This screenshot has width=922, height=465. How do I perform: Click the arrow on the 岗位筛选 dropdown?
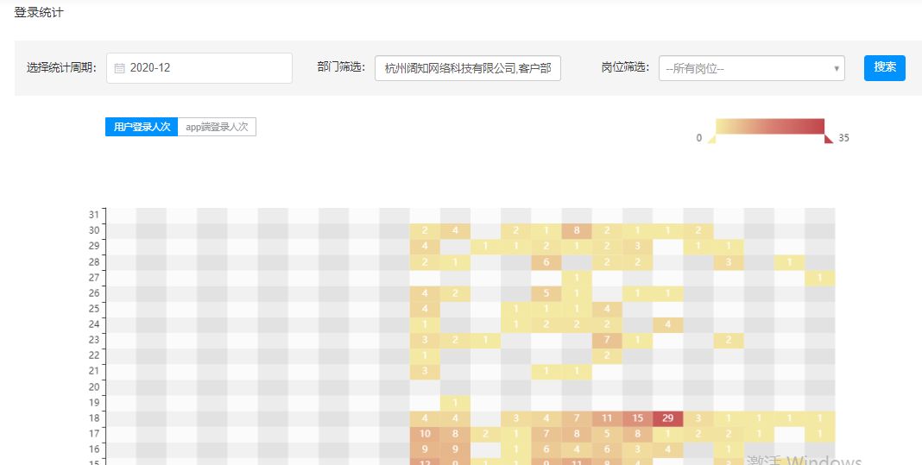[x=837, y=68]
